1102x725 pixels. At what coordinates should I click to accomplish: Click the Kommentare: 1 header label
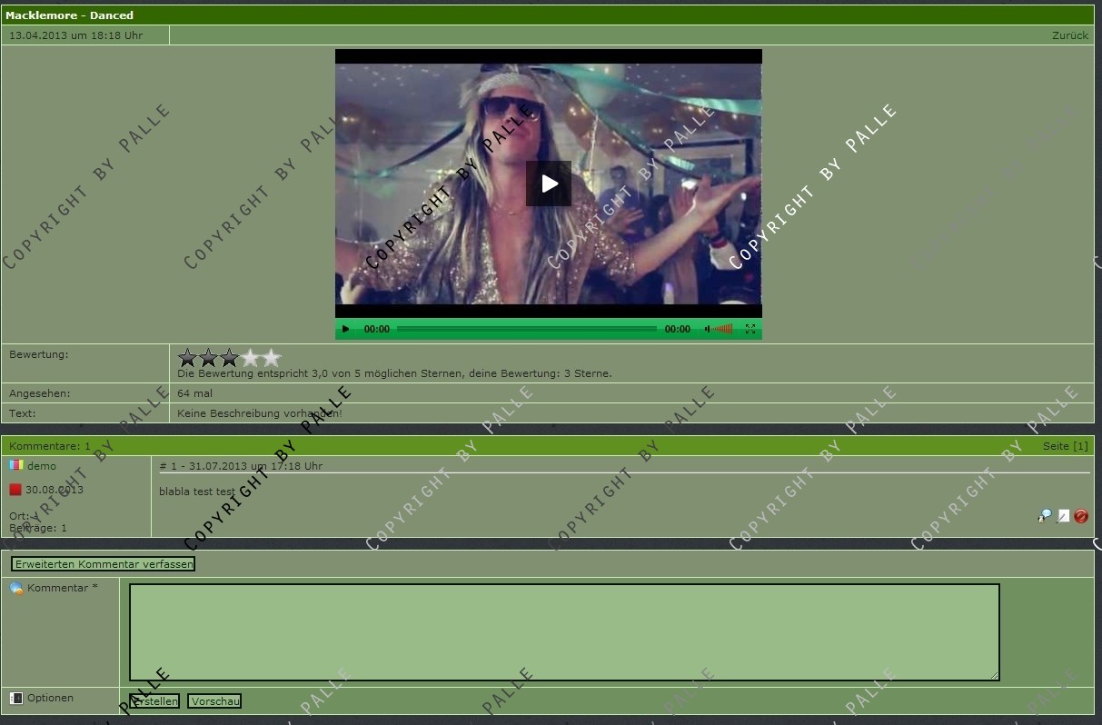coord(50,446)
